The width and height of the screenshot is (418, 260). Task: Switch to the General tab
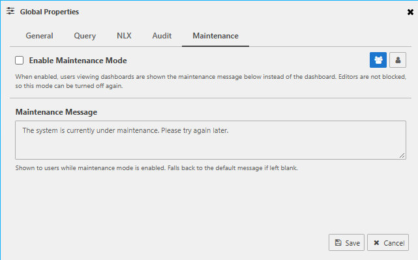39,36
